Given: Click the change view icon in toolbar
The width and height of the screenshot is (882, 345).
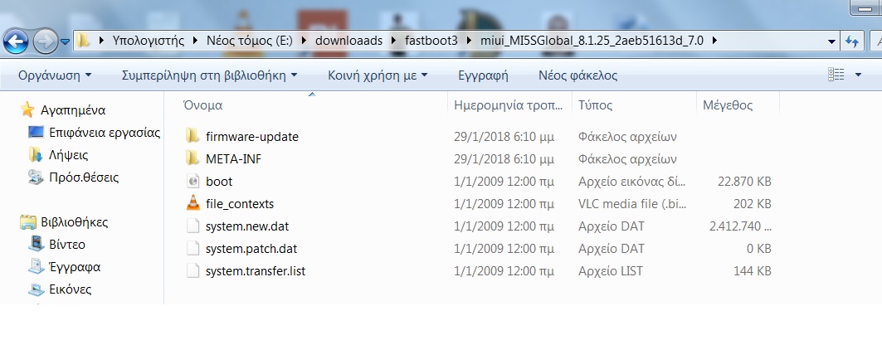Looking at the screenshot, I should point(836,75).
